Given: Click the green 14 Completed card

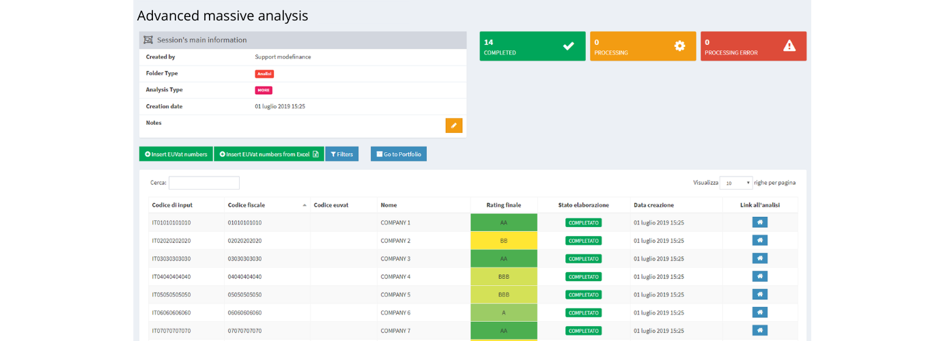Looking at the screenshot, I should click(533, 46).
